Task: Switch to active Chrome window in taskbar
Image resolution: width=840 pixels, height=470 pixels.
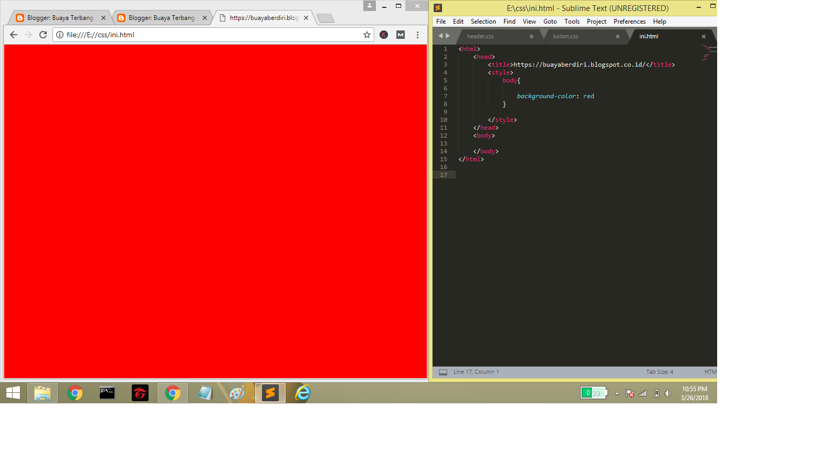Action: (173, 393)
